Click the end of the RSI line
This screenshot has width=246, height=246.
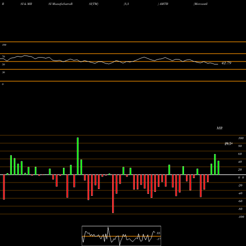pos(218,64)
